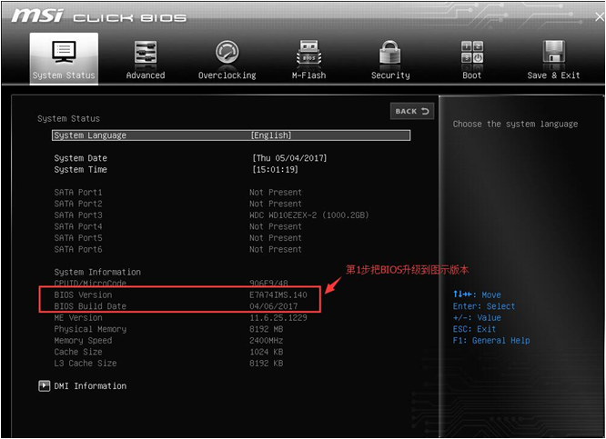Edit the [Thu 05/04/2017] date value
The width and height of the screenshot is (606, 439).
289,158
